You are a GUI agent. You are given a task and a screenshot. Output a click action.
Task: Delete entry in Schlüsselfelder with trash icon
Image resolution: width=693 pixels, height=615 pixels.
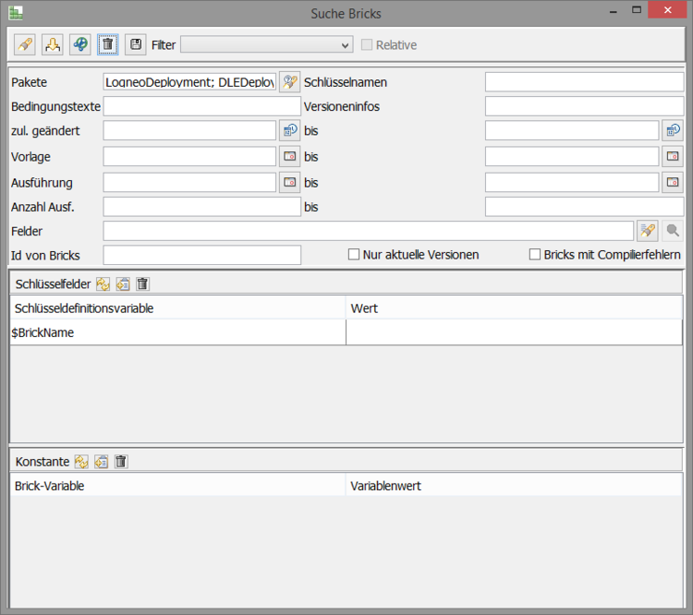142,283
